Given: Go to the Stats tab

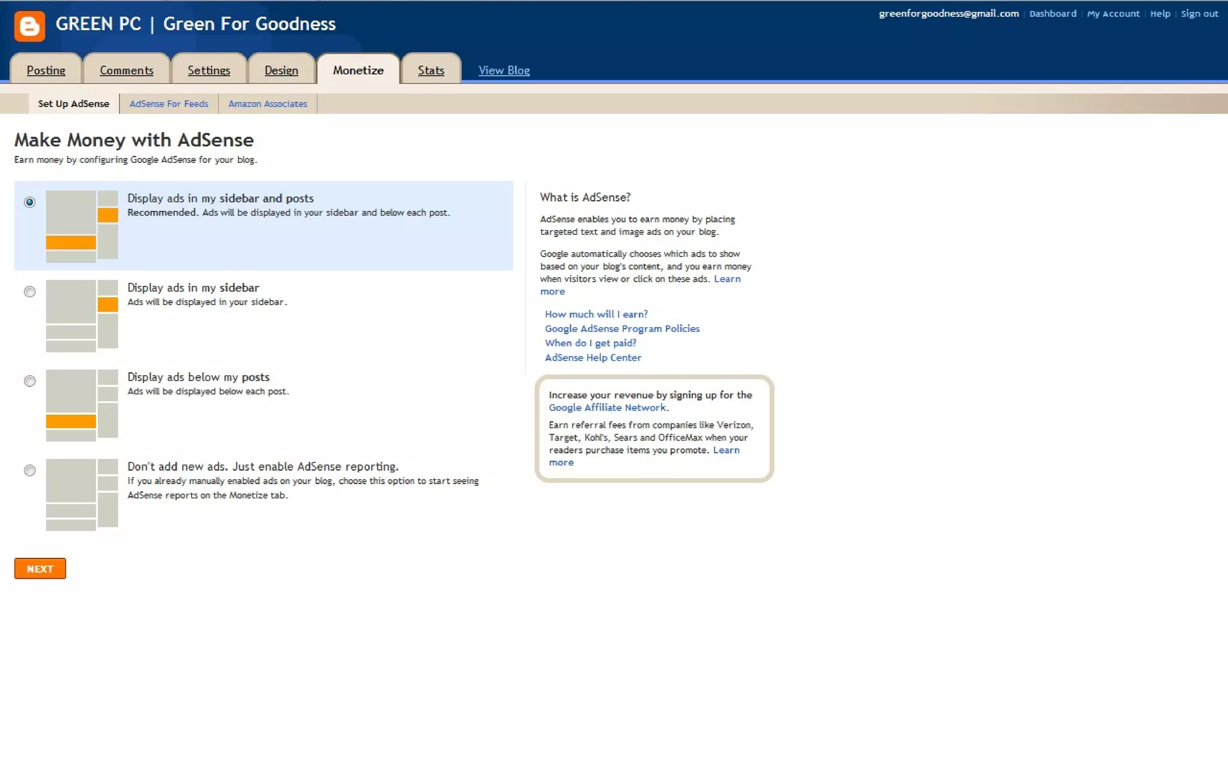Looking at the screenshot, I should coord(431,70).
